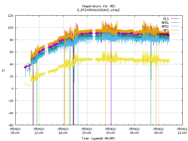This screenshot has width=188, height=141.
Task: Click the NPI legend label
Action: (166, 30)
